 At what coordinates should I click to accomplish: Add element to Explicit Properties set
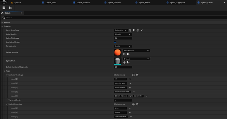point(133,104)
